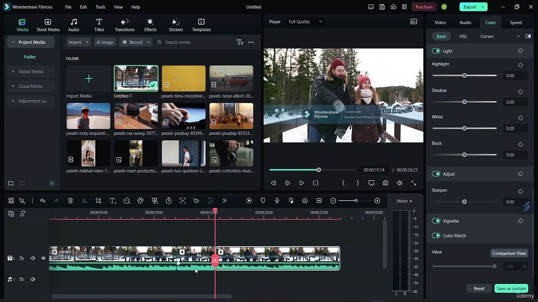Click the Comparison View button

509,253
